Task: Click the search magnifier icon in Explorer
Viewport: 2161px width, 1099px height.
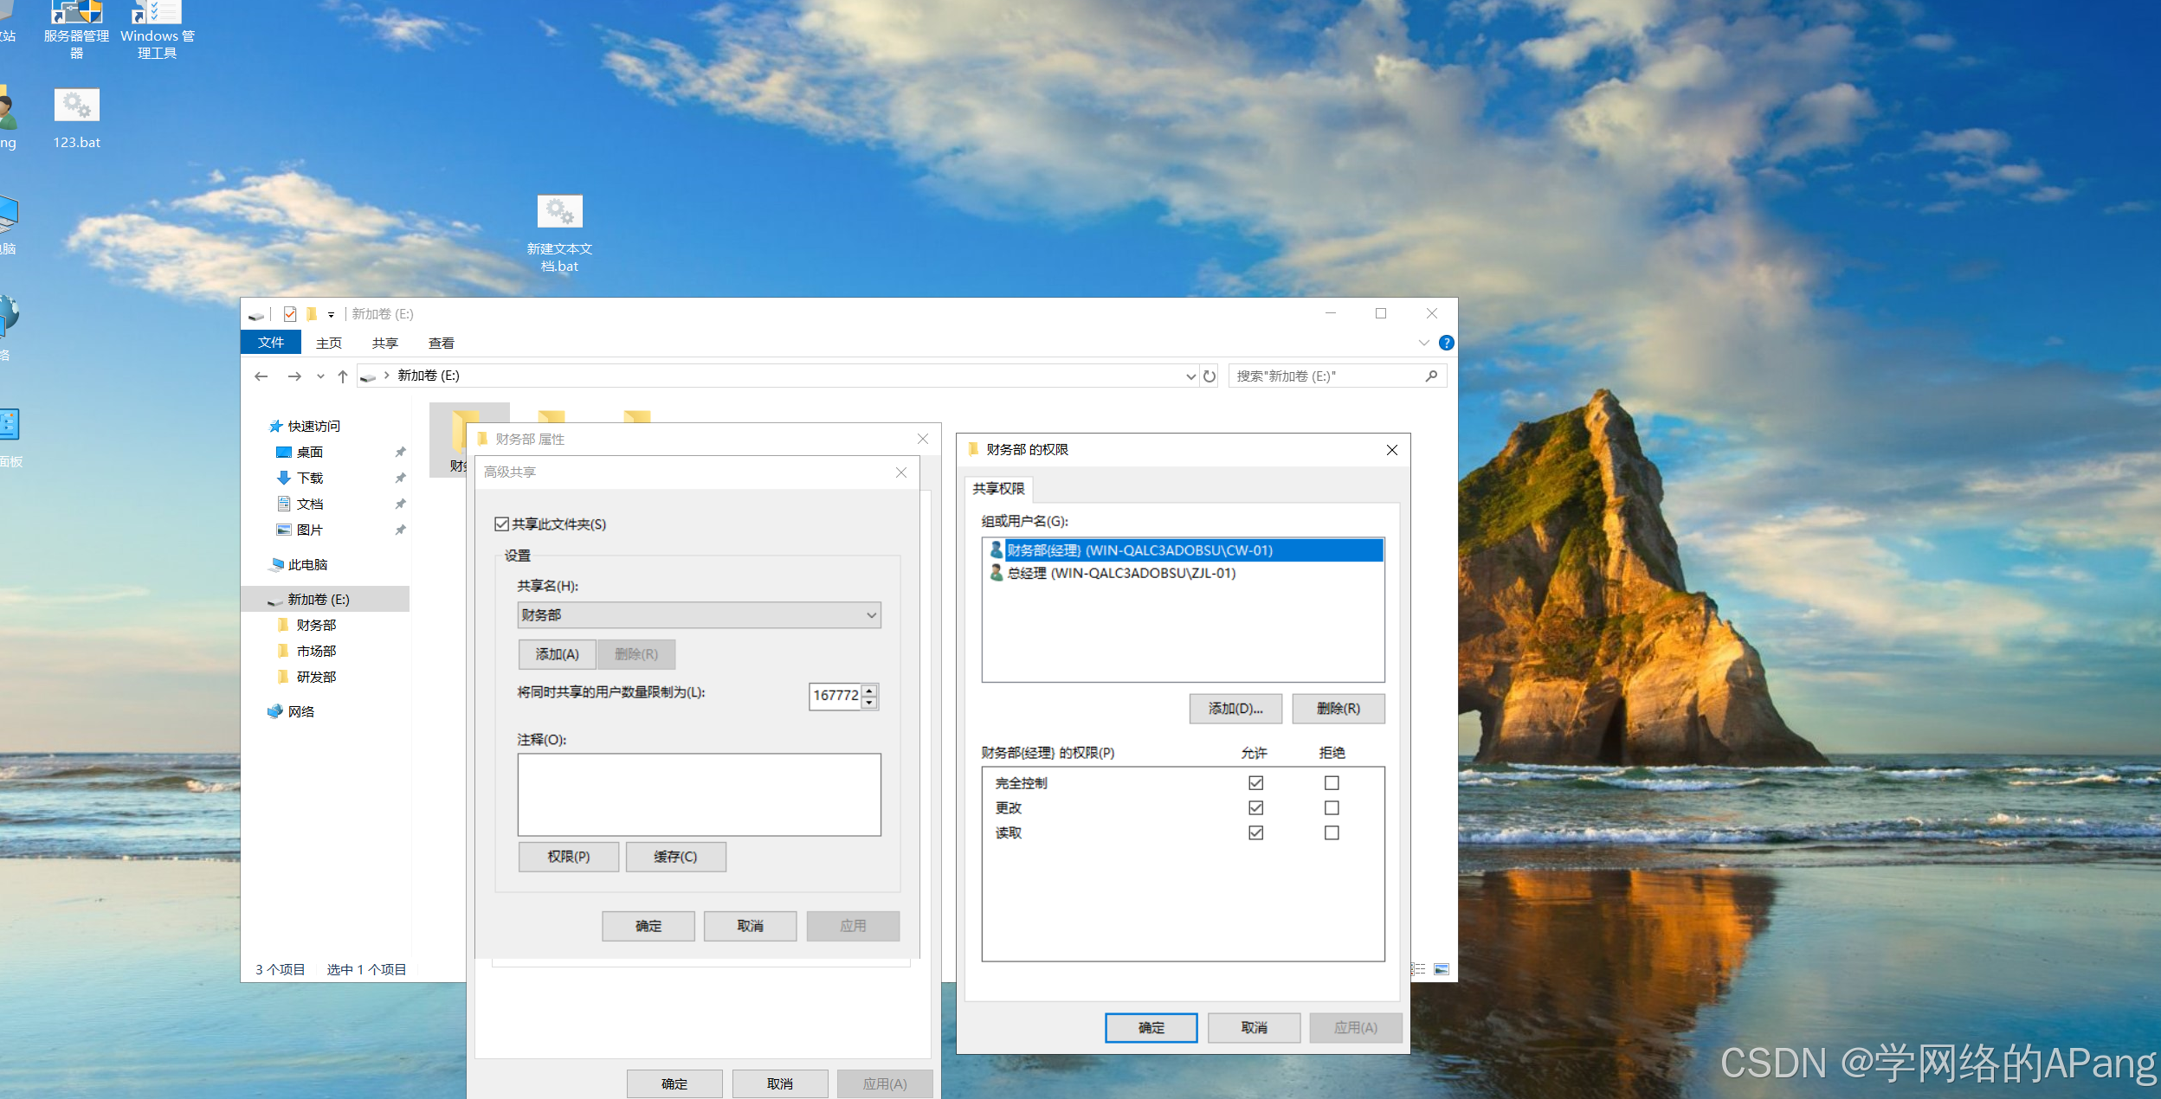Action: 1431,376
